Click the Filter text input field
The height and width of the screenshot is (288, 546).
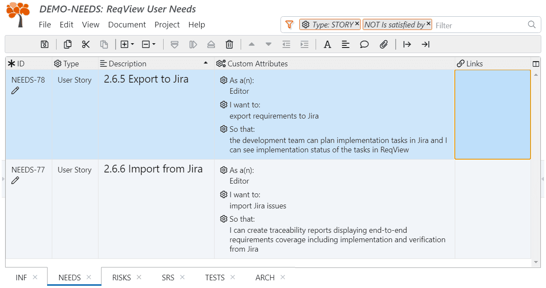[x=480, y=25]
